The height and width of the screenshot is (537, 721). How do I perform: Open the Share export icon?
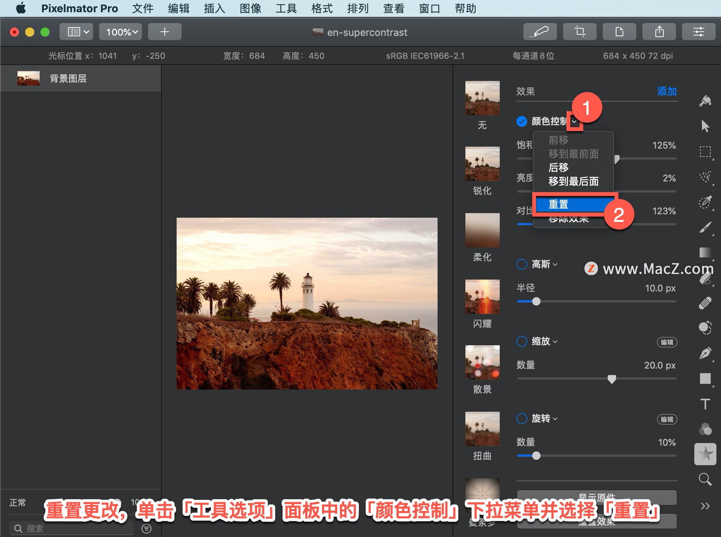click(659, 32)
